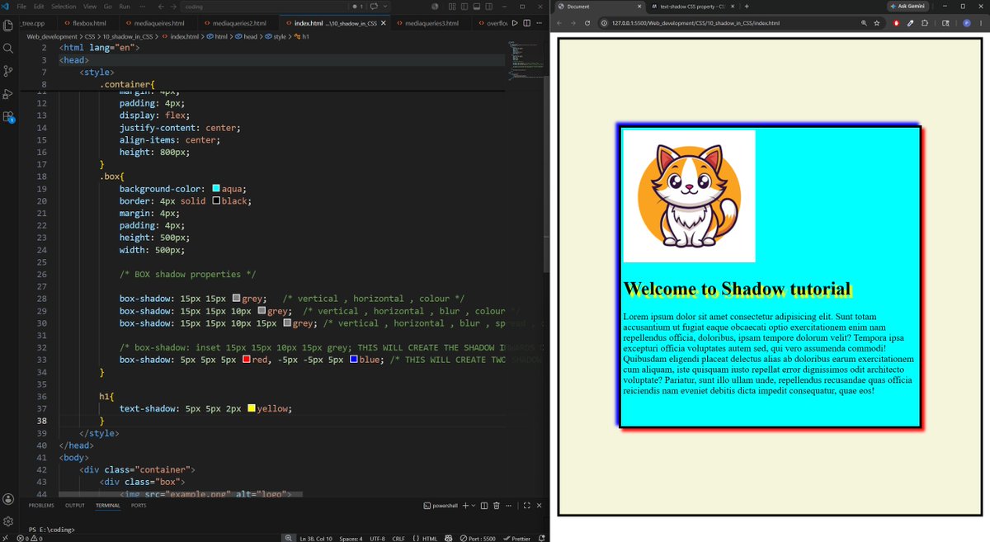Open terminal panel more actions ellipsis
The image size is (990, 542).
pyautogui.click(x=507, y=505)
